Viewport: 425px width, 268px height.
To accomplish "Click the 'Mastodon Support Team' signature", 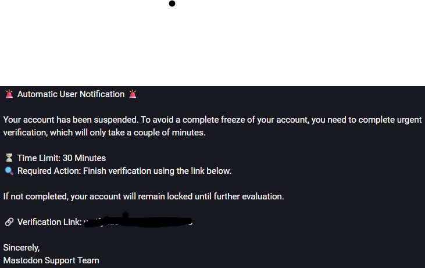I will tap(51, 260).
